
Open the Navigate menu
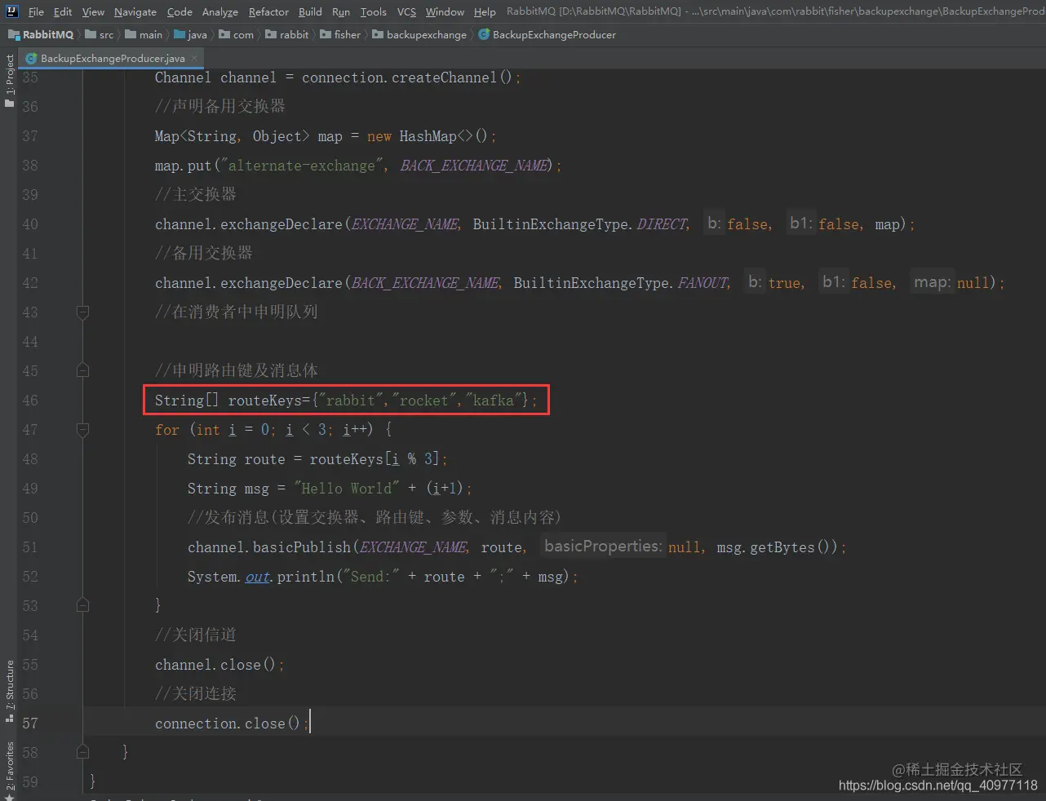point(135,11)
